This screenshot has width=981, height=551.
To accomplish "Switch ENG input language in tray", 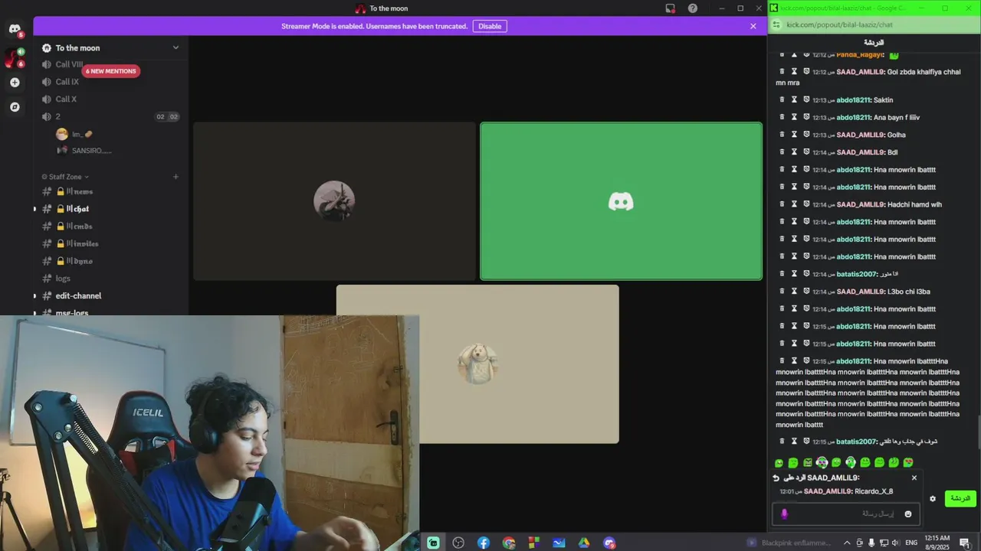I will click(x=913, y=543).
